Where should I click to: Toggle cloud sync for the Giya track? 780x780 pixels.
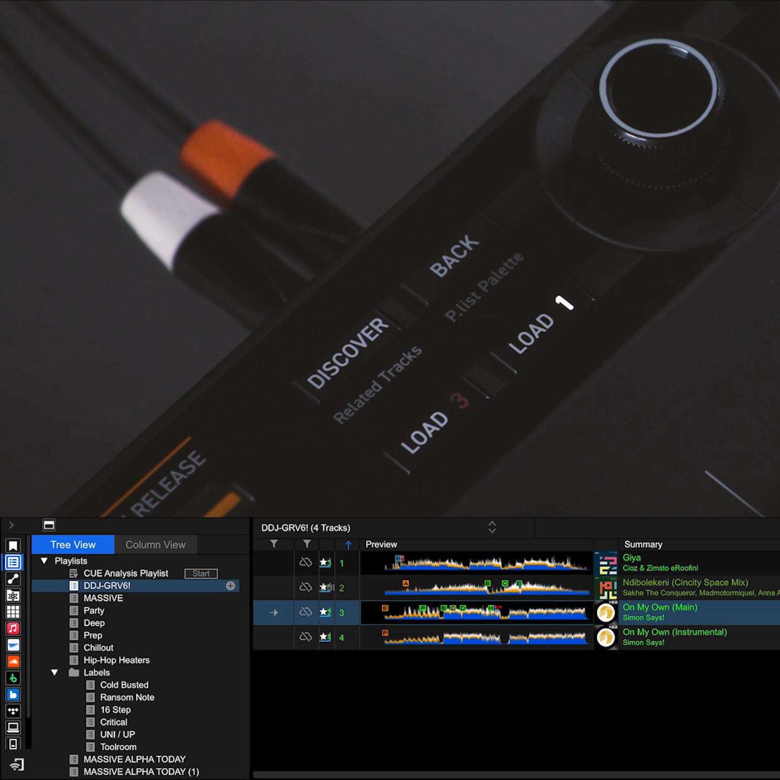pos(305,563)
